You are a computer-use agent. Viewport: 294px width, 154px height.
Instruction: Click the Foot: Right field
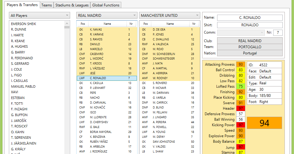264,102
